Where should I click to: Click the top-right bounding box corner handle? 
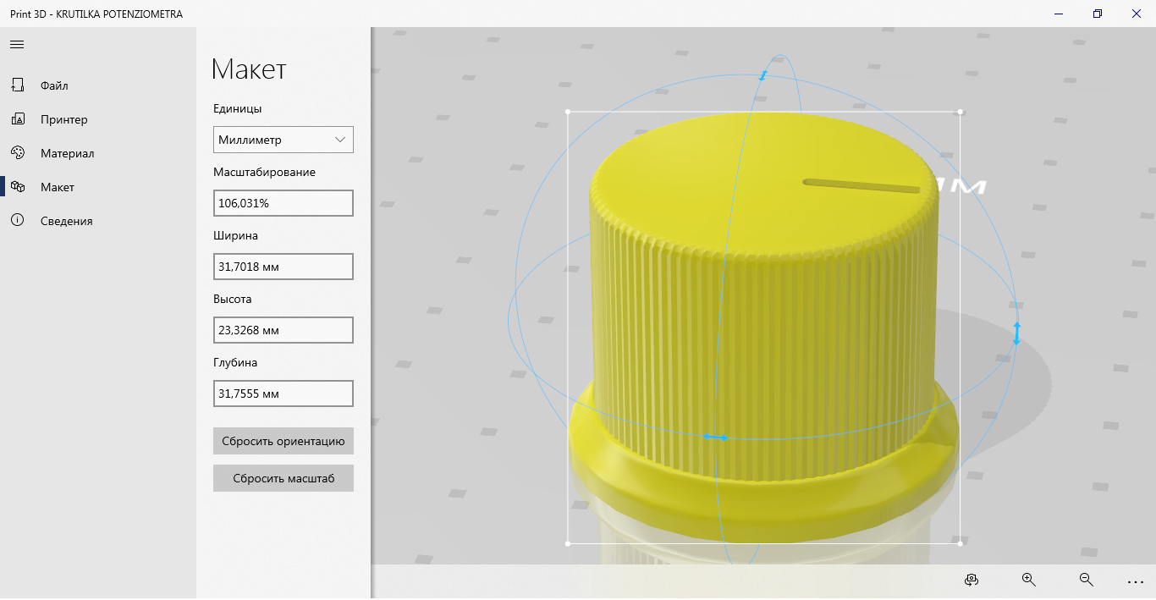click(960, 112)
